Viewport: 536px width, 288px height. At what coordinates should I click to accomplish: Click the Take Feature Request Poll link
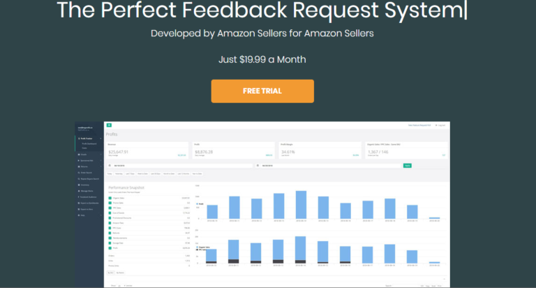click(x=419, y=125)
